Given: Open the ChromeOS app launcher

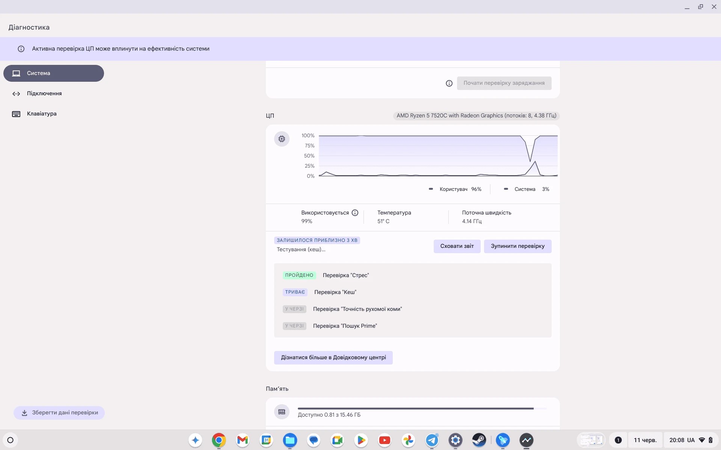Looking at the screenshot, I should [x=10, y=440].
